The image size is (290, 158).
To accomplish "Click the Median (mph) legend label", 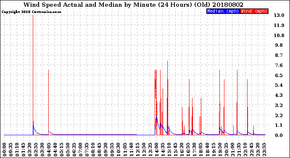I will click(223, 11).
